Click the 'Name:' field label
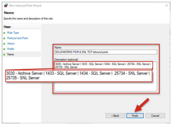The image size is (174, 127). tap(58, 48)
